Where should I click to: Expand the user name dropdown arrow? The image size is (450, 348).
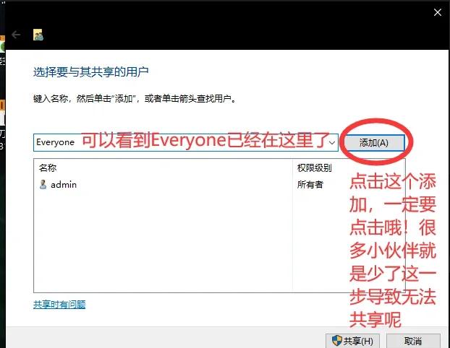pyautogui.click(x=332, y=143)
